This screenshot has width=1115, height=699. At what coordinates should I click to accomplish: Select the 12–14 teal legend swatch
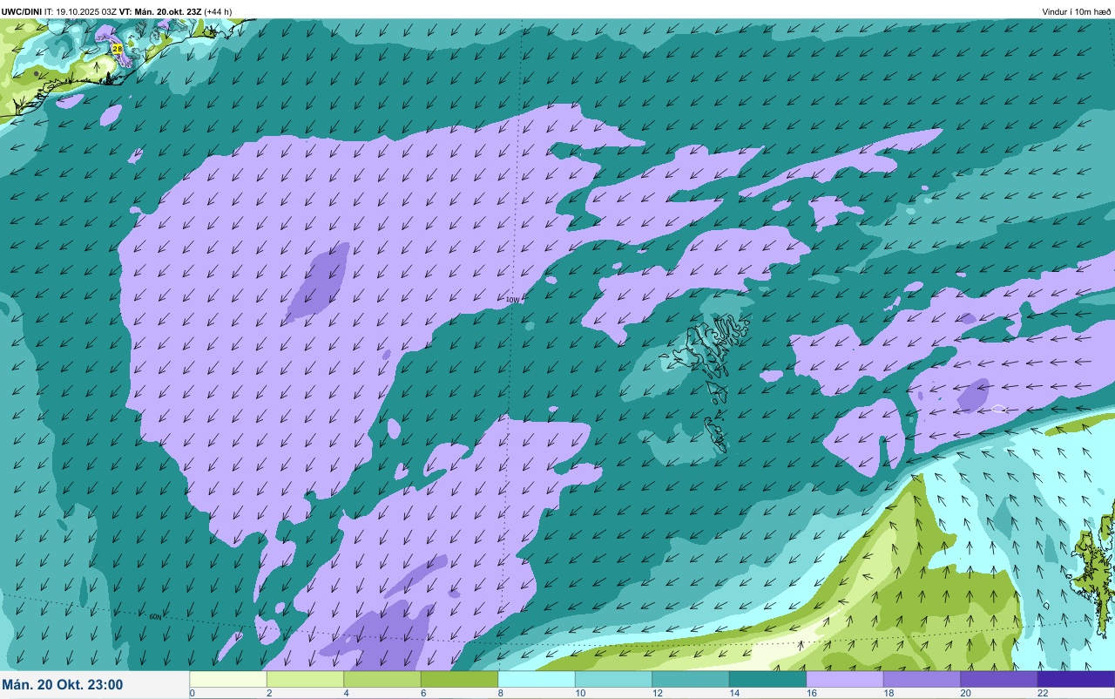pyautogui.click(x=691, y=679)
